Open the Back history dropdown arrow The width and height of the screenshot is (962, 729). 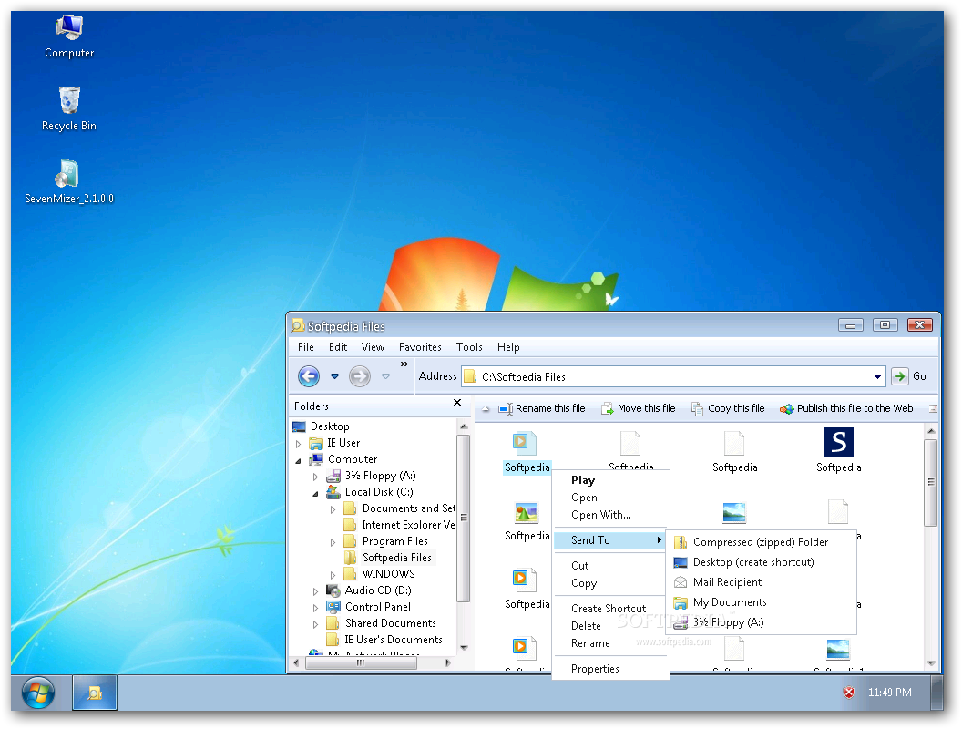tap(334, 376)
